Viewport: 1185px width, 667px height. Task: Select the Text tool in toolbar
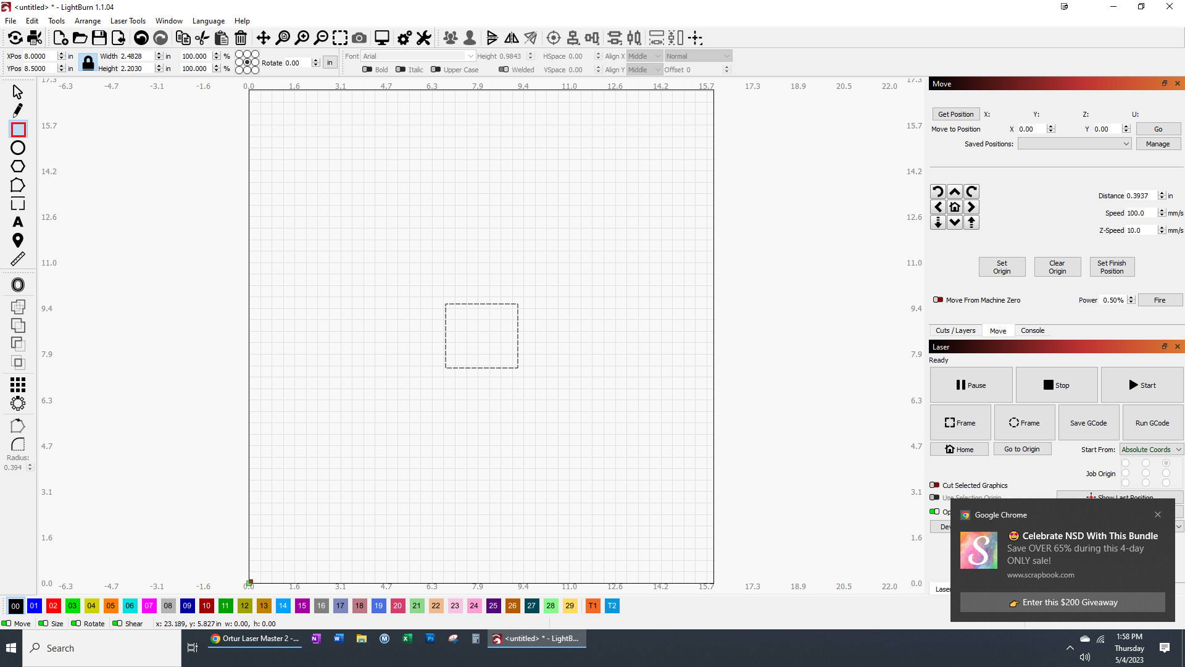pyautogui.click(x=18, y=222)
